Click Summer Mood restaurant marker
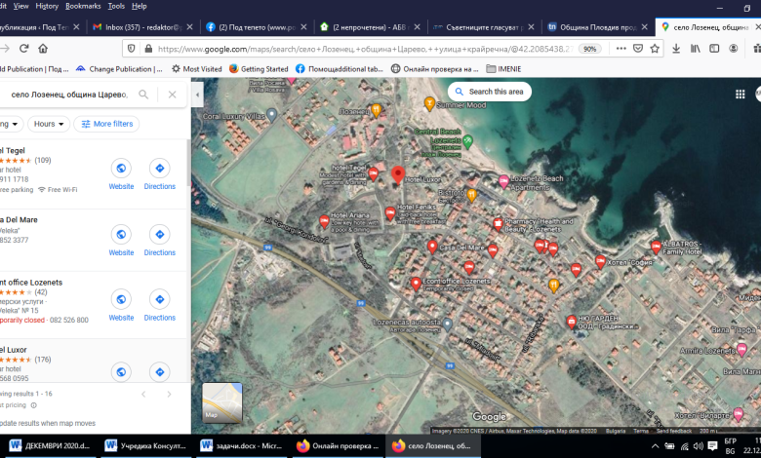The image size is (761, 458). 429,103
